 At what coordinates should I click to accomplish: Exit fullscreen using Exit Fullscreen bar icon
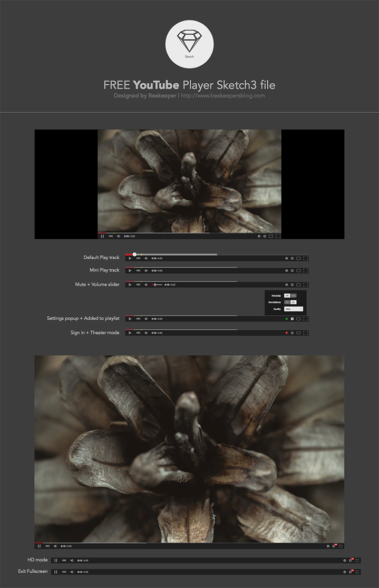tap(357, 572)
